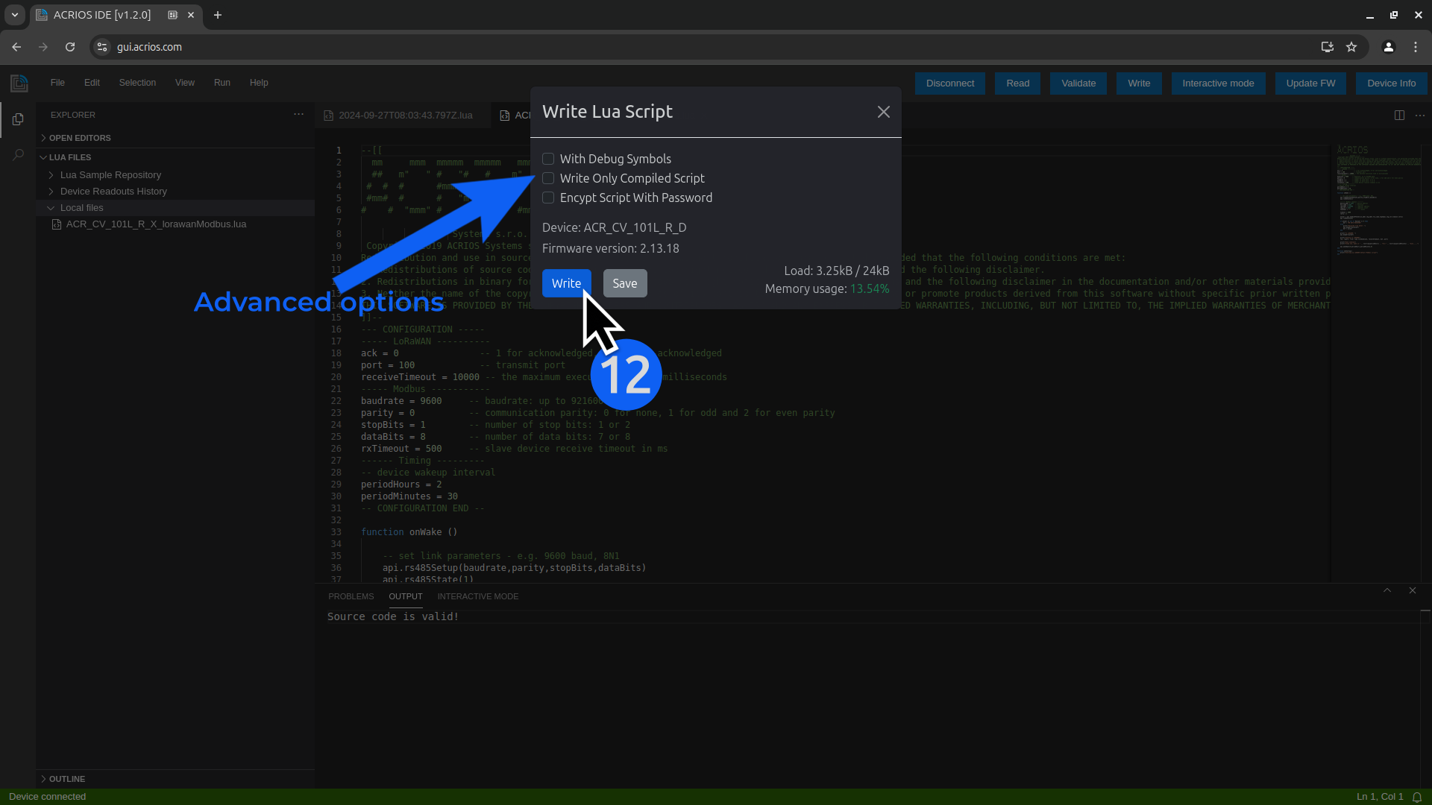Click the Explorer panel icon in sidebar

pos(18,119)
